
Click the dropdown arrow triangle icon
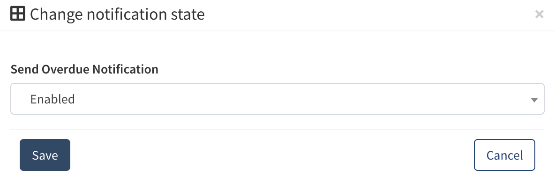pos(533,100)
